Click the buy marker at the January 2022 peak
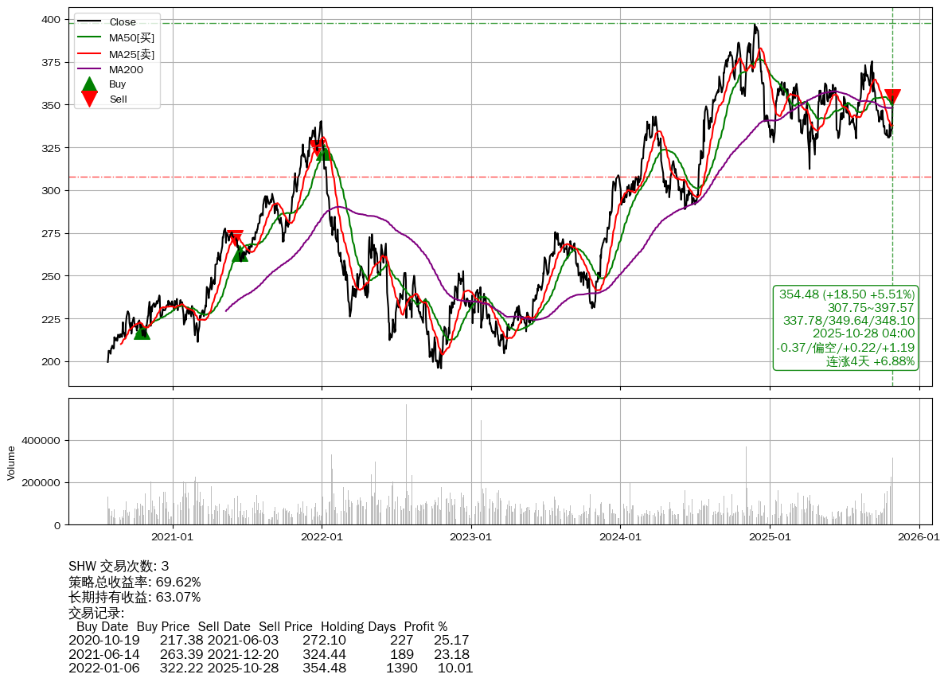 pyautogui.click(x=323, y=153)
